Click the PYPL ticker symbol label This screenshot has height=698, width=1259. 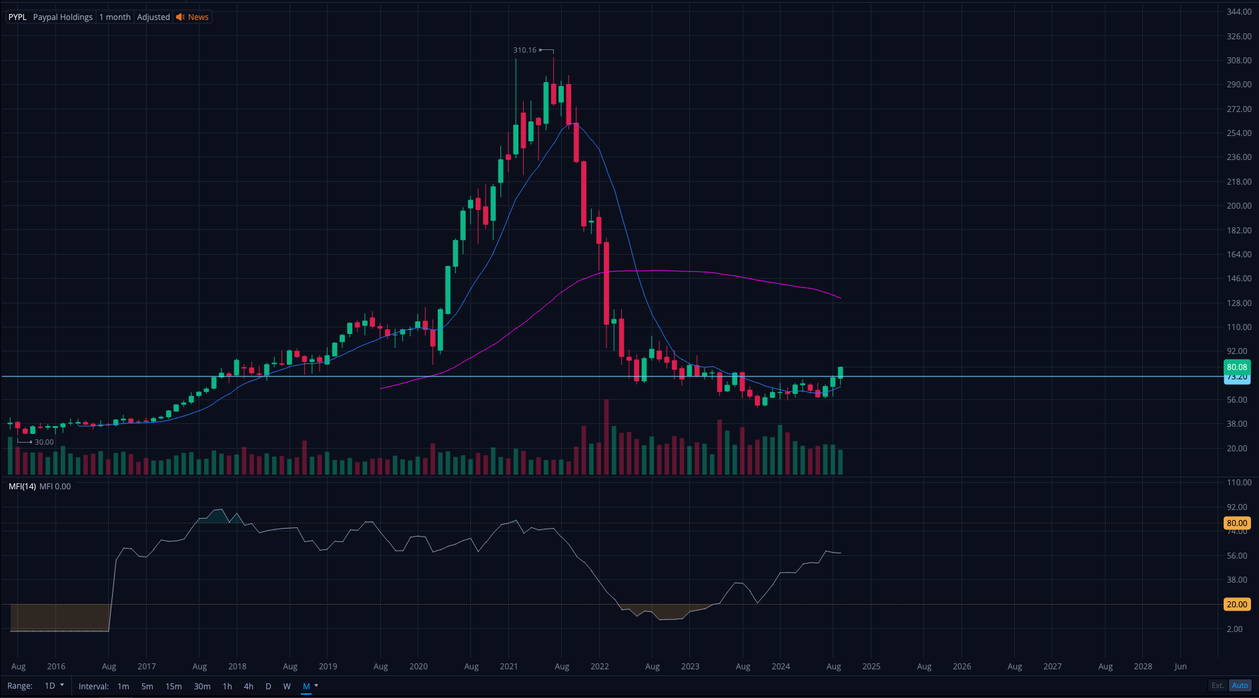(x=17, y=17)
